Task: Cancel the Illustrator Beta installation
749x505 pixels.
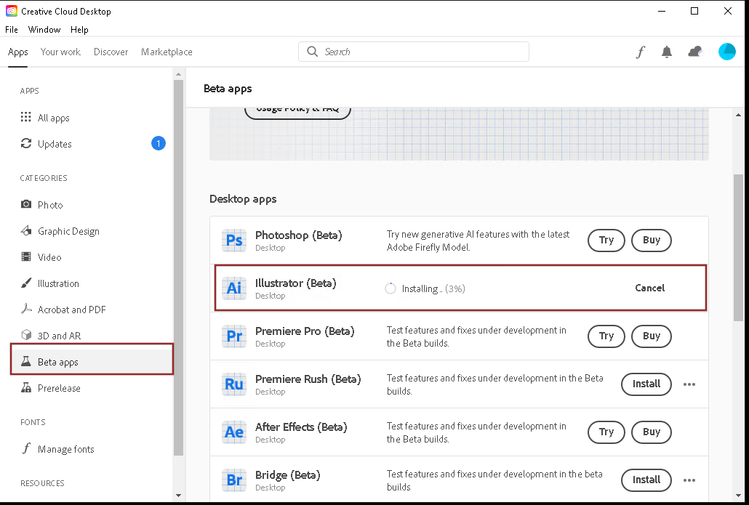Action: 649,288
